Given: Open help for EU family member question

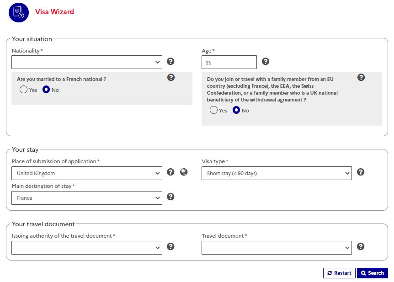Looking at the screenshot, I should coord(361,77).
